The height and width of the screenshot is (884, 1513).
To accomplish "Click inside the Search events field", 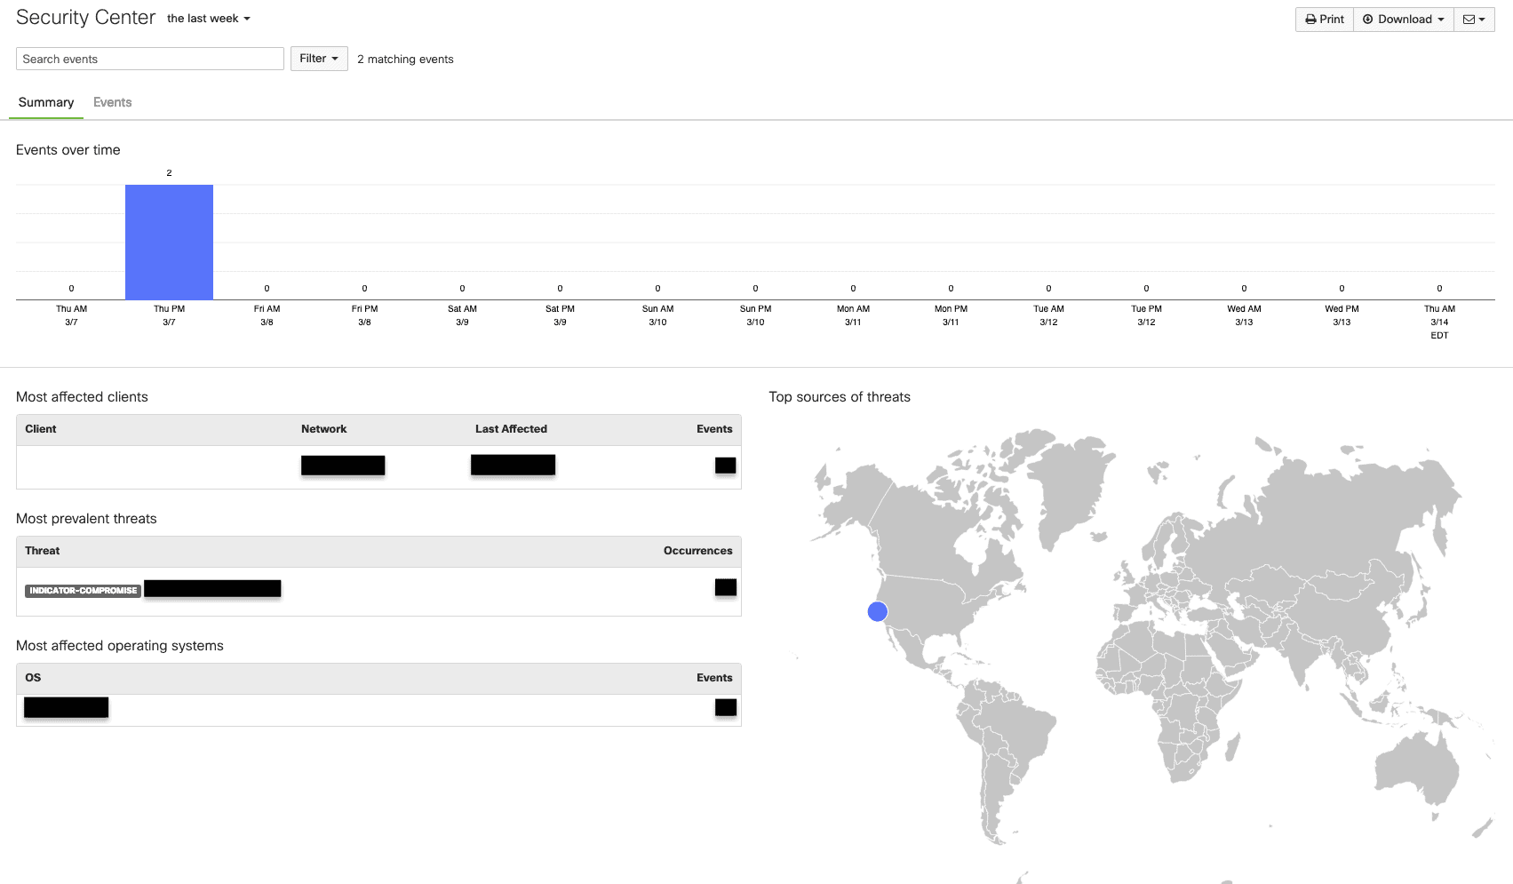I will coord(149,59).
